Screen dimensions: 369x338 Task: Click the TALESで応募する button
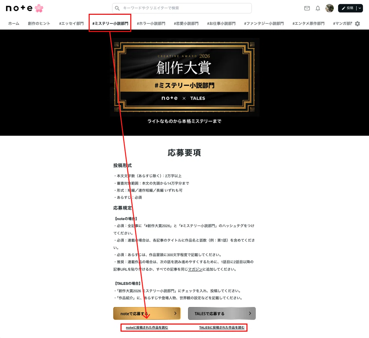(x=222, y=313)
